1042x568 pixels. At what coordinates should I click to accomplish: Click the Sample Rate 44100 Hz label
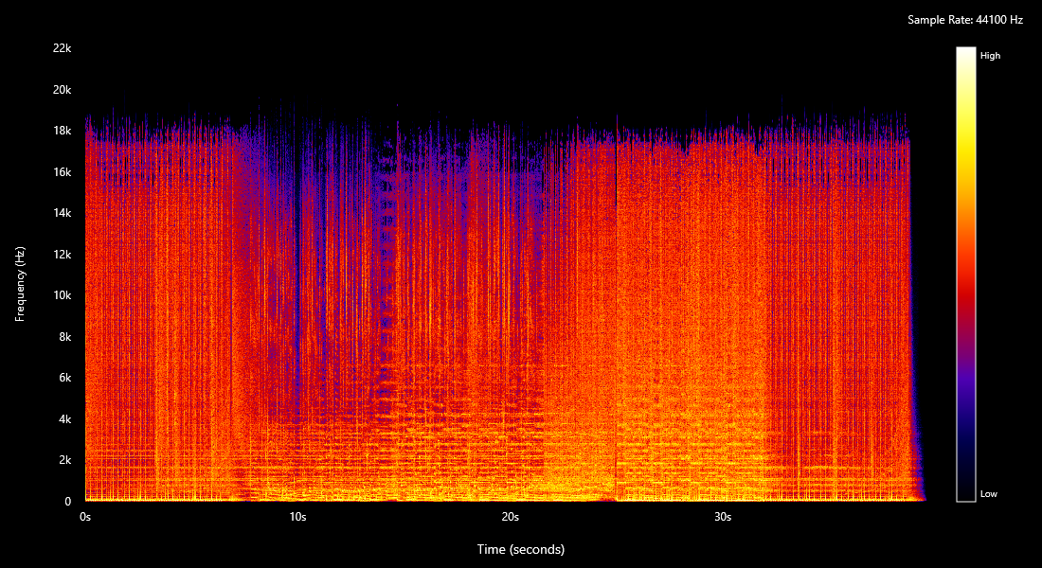964,20
